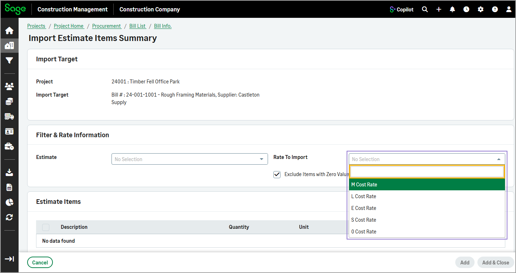Screen dimensions: 516x273
Task: Open the coins stack icon in sidebar
Action: (x=9, y=102)
